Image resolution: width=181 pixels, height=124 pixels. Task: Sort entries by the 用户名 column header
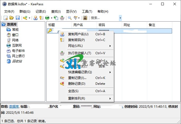point(78,25)
